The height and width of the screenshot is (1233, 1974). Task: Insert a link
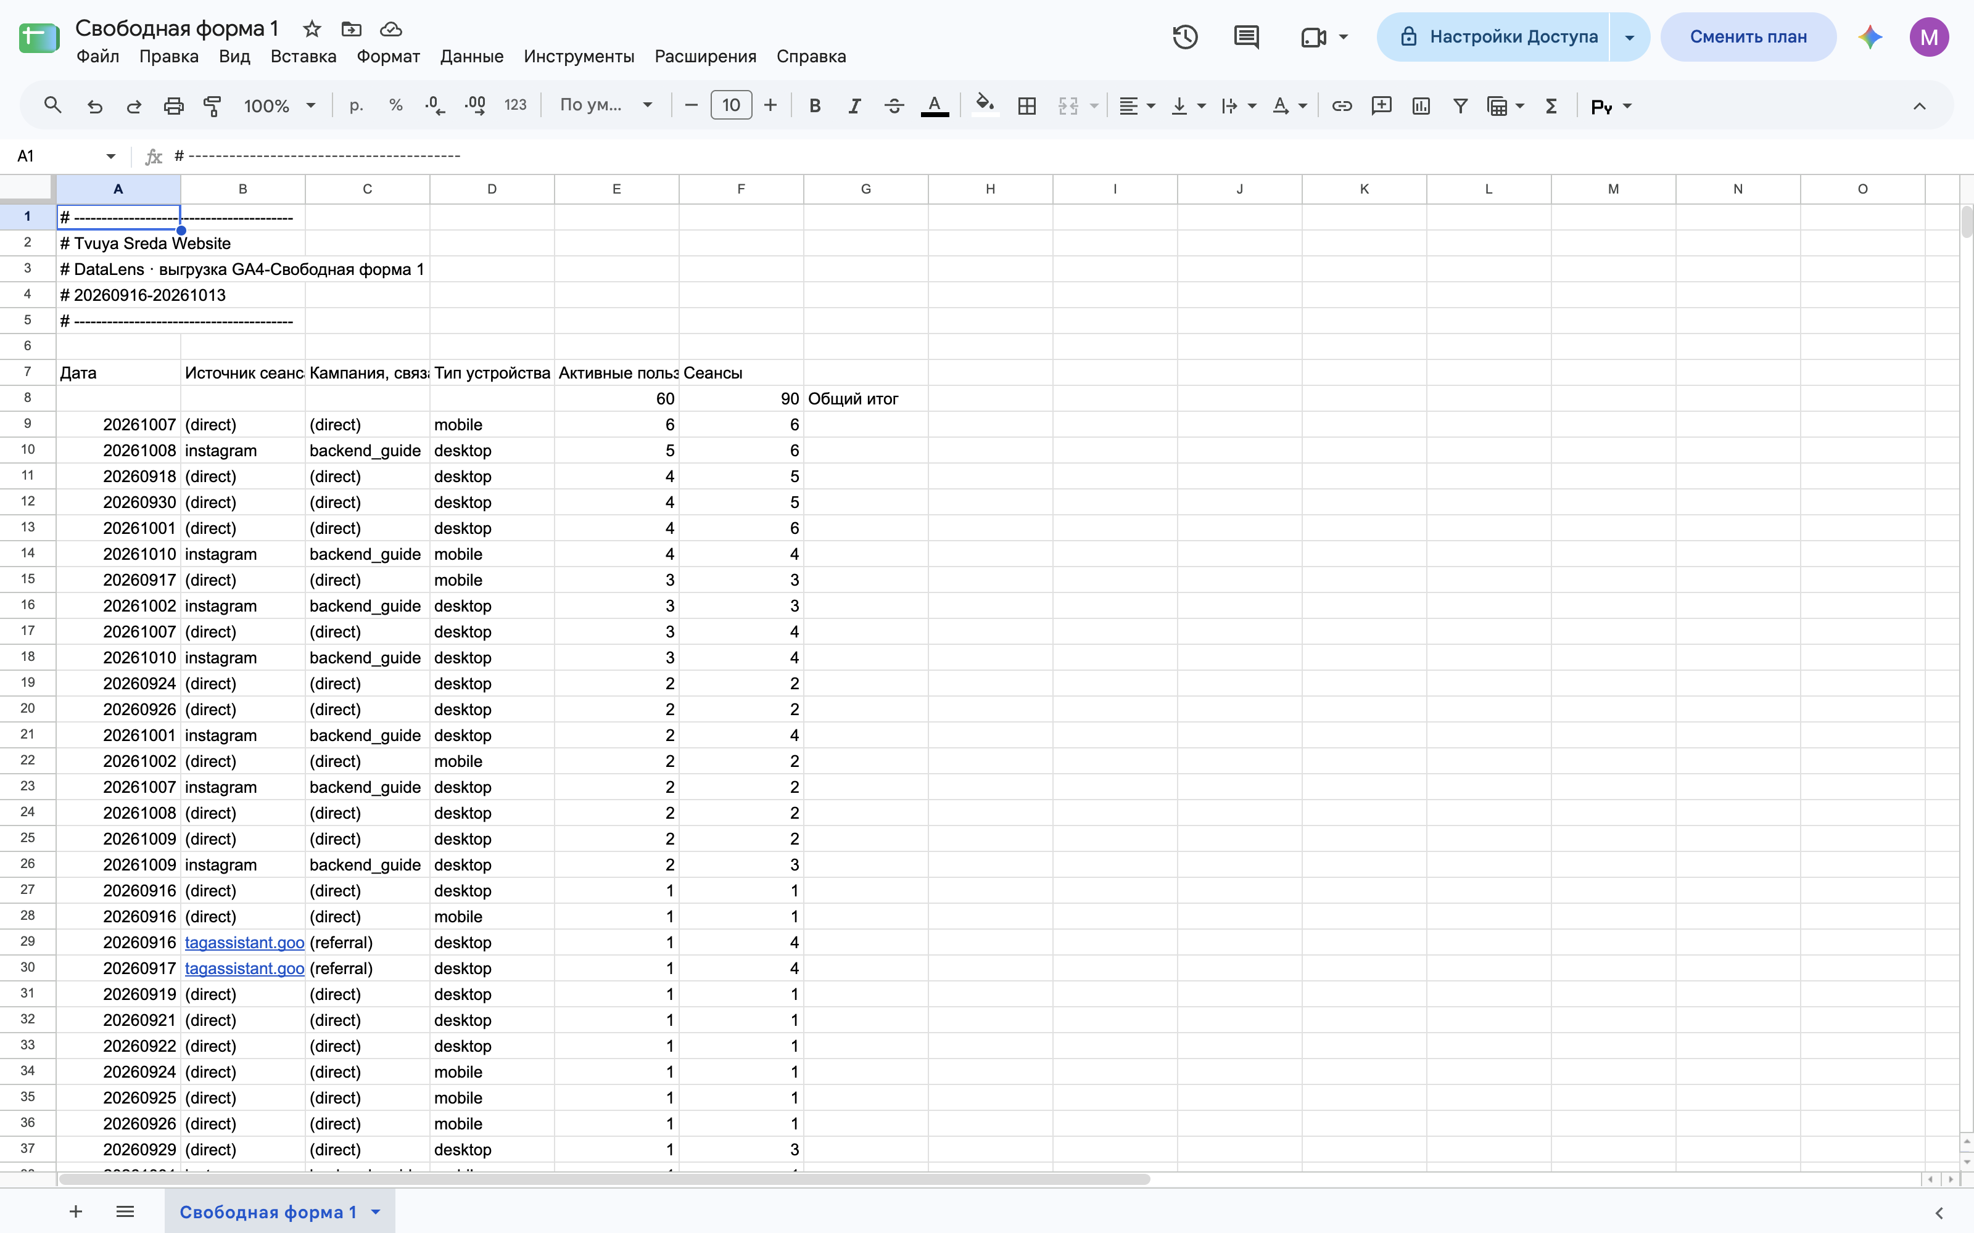point(1342,106)
